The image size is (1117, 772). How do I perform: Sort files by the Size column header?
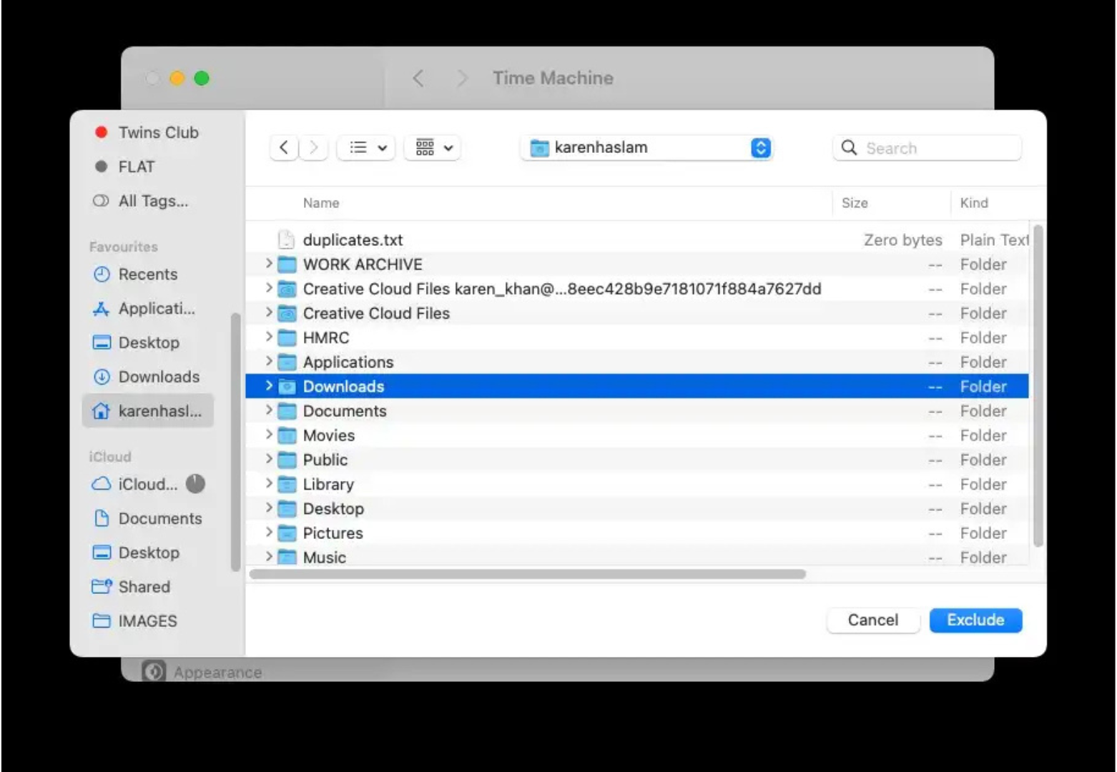(855, 202)
